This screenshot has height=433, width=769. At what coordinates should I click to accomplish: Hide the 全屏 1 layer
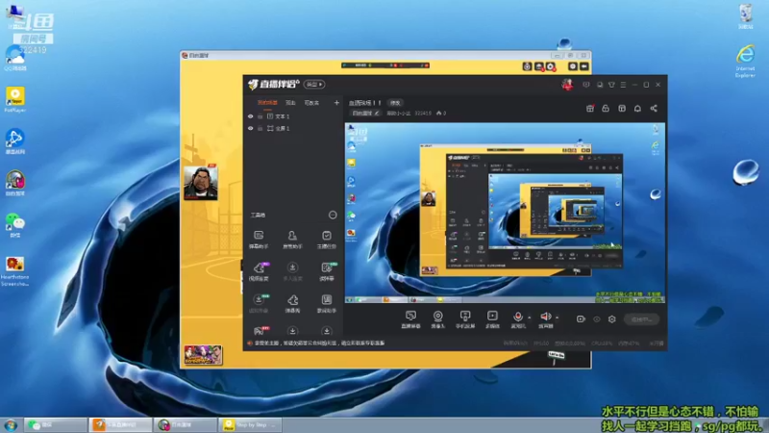(x=251, y=128)
